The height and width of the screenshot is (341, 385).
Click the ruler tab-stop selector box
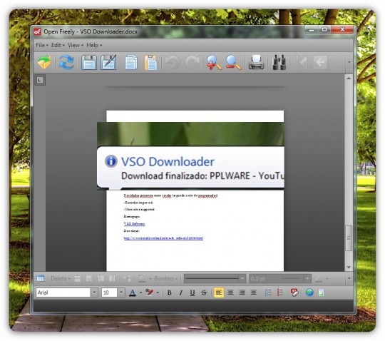click(40, 80)
